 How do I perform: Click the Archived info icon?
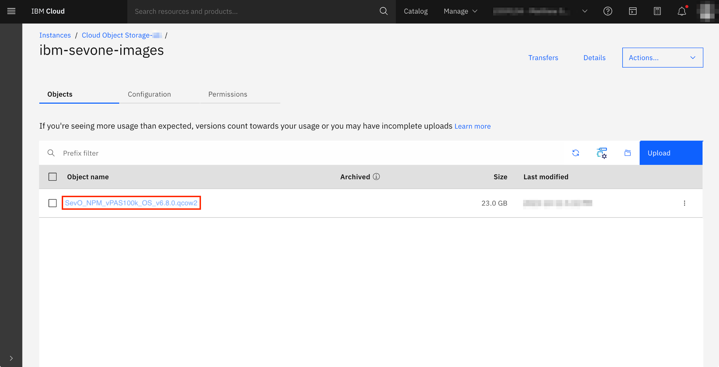(x=376, y=176)
